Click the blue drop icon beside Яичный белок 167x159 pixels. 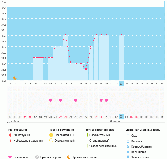click(x=128, y=157)
